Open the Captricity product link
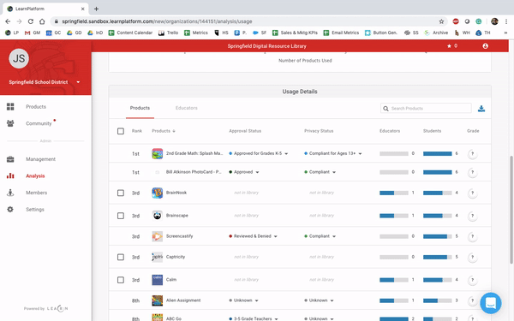514x321 pixels. coord(176,257)
